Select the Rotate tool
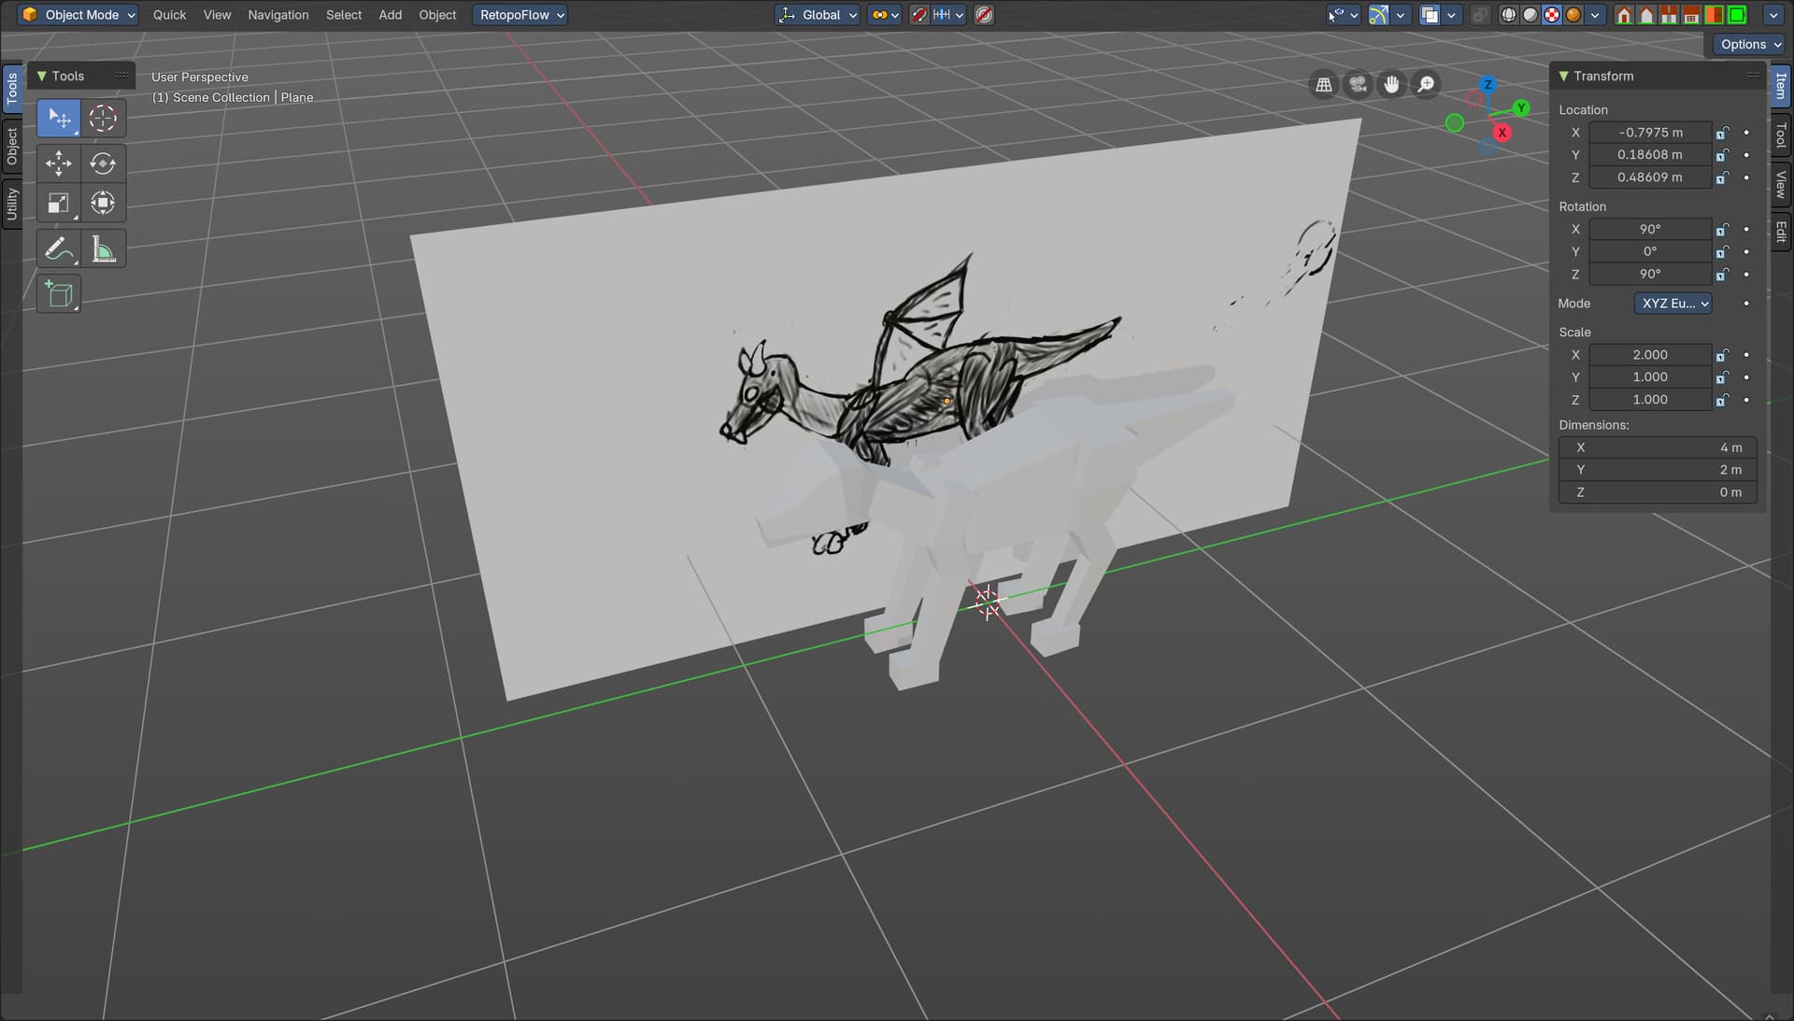 click(x=103, y=163)
